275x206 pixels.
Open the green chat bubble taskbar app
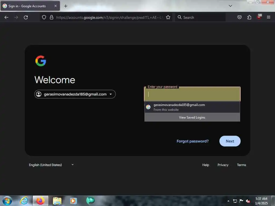tap(90, 201)
